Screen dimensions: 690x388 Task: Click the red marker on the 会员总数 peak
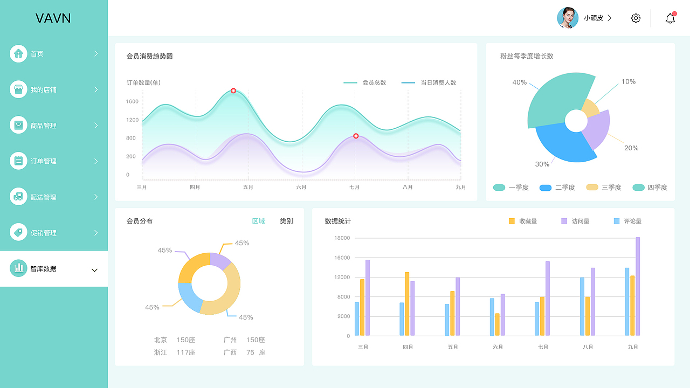tap(233, 91)
